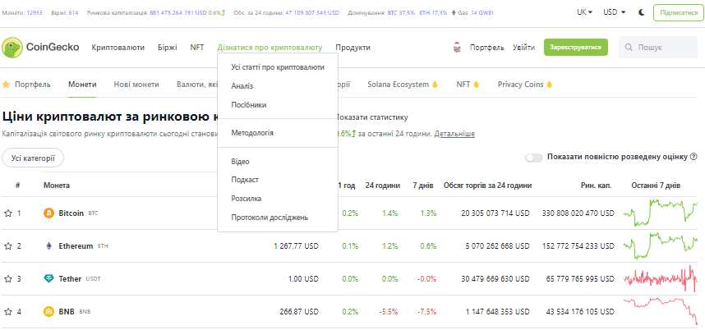
Task: Click 24h volume 47 109 507 343 USD
Action: click(x=312, y=13)
